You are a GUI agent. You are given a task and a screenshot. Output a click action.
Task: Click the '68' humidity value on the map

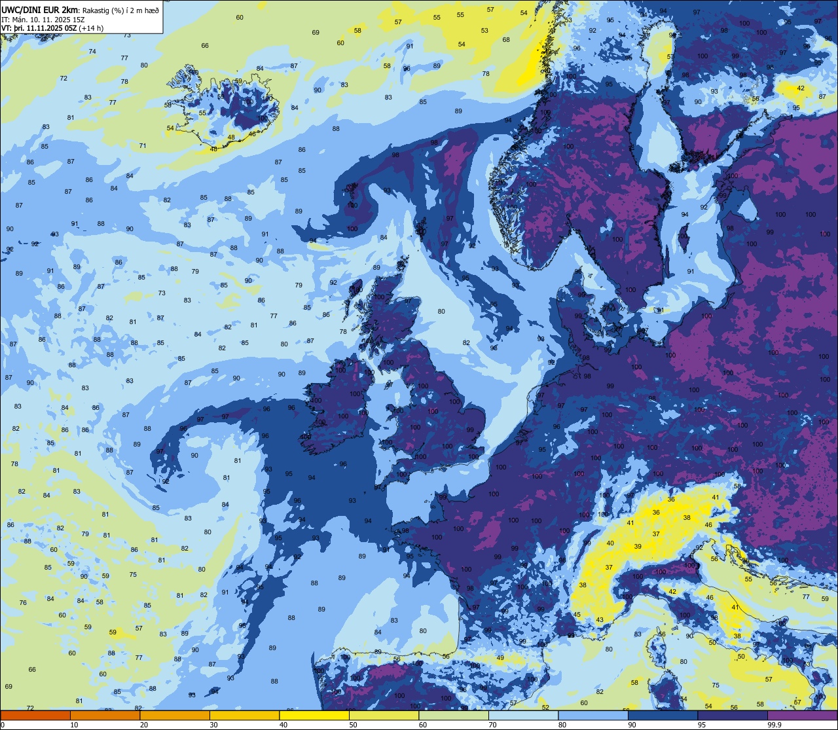pos(506,40)
